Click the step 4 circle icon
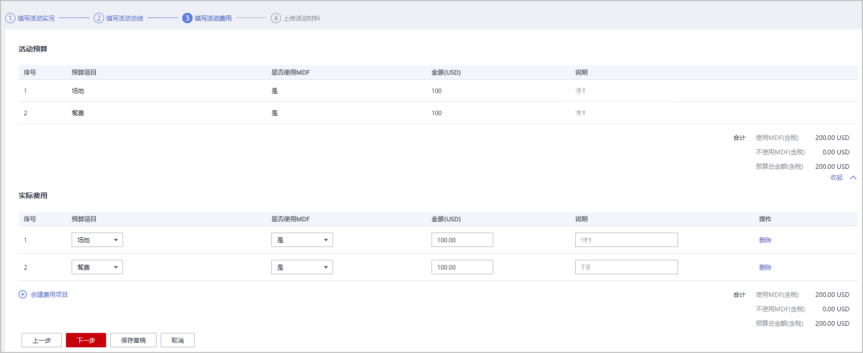Screen dimensions: 863x353 (276, 18)
